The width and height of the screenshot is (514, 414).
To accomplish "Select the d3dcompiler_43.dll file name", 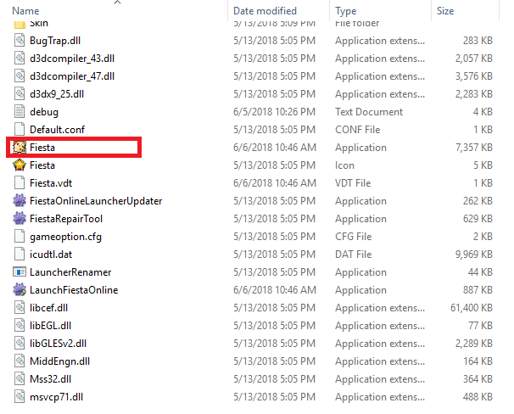I will coord(72,59).
